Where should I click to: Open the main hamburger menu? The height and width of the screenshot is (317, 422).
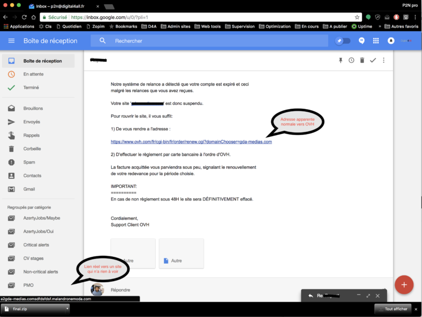[x=11, y=41]
